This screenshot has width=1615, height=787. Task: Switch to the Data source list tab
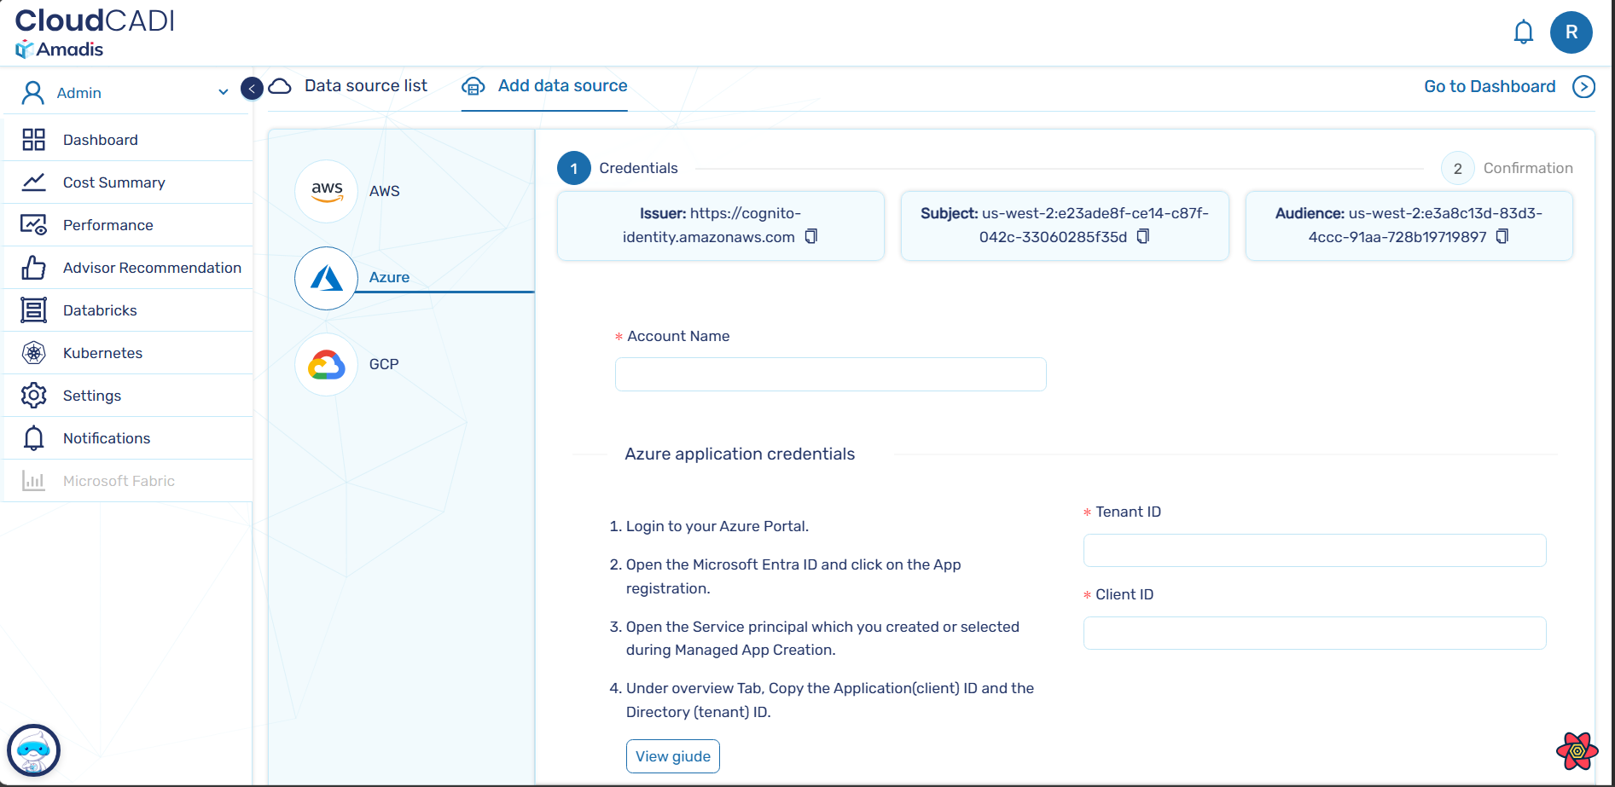point(365,86)
